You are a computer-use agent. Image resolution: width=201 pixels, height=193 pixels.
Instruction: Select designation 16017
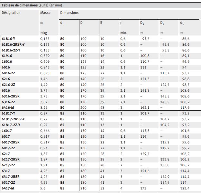[7, 131]
